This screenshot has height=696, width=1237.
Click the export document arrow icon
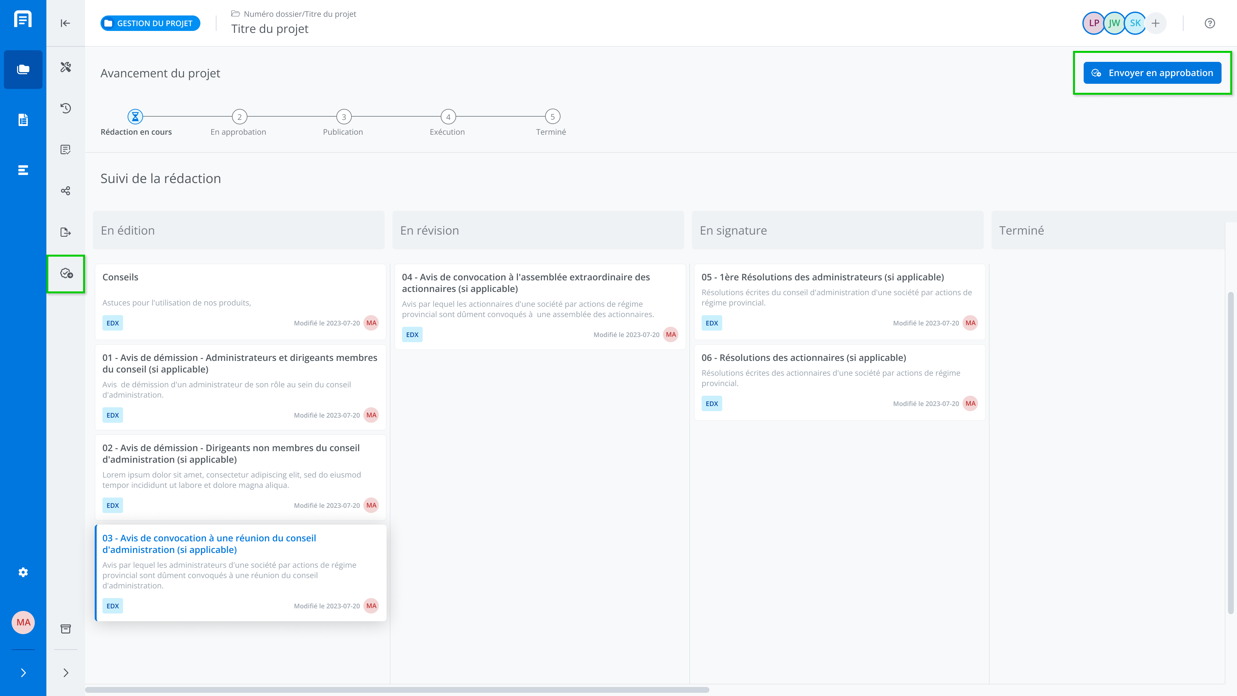(66, 232)
